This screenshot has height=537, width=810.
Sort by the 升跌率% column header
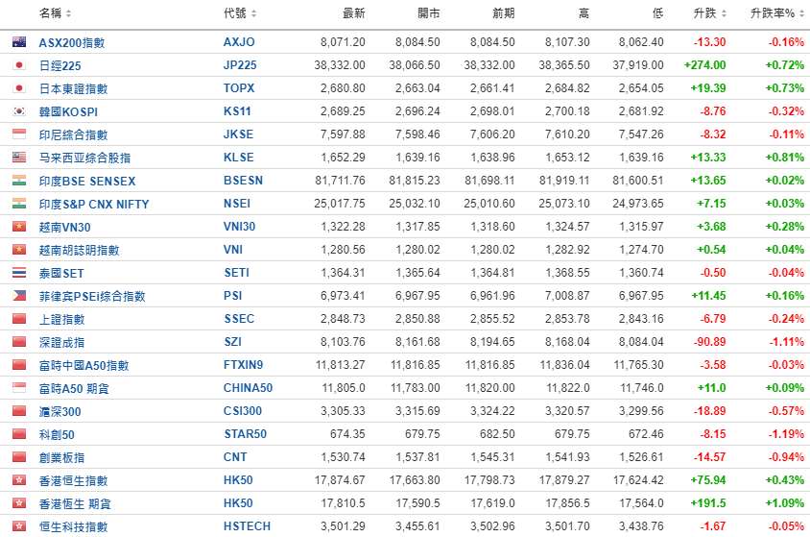click(776, 13)
